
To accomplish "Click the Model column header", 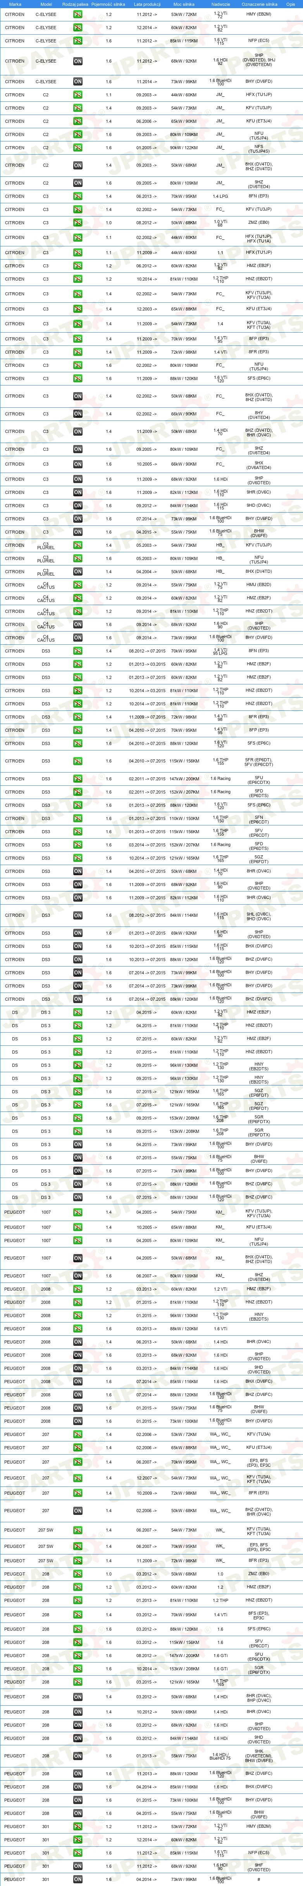I will [x=46, y=3].
